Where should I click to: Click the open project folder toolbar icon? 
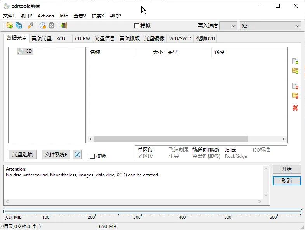pyautogui.click(x=10, y=26)
